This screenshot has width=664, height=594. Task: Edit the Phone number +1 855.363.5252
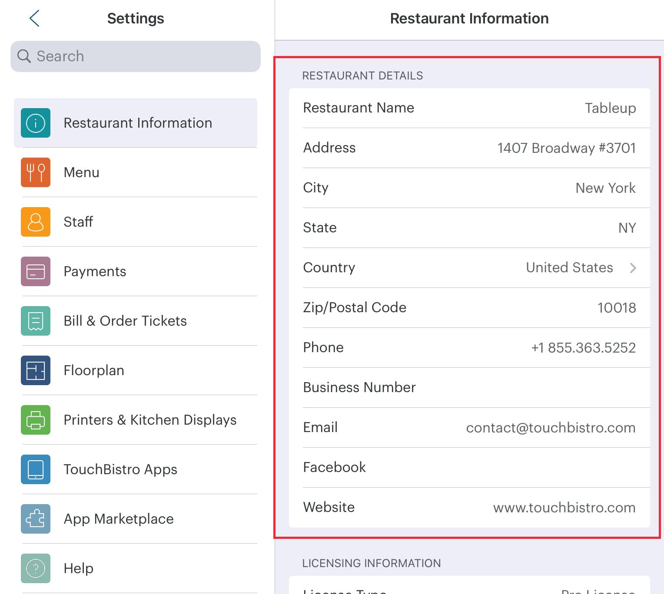pyautogui.click(x=583, y=348)
